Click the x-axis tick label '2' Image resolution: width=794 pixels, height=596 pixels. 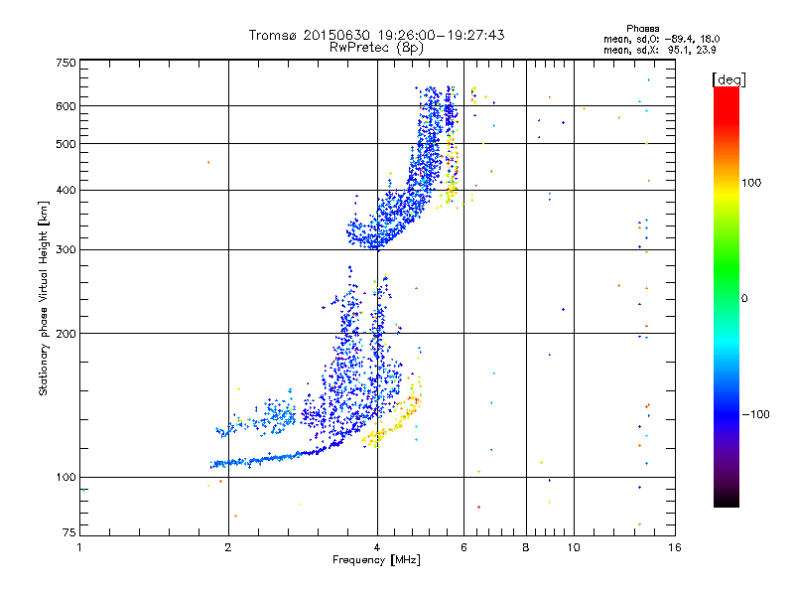click(228, 547)
